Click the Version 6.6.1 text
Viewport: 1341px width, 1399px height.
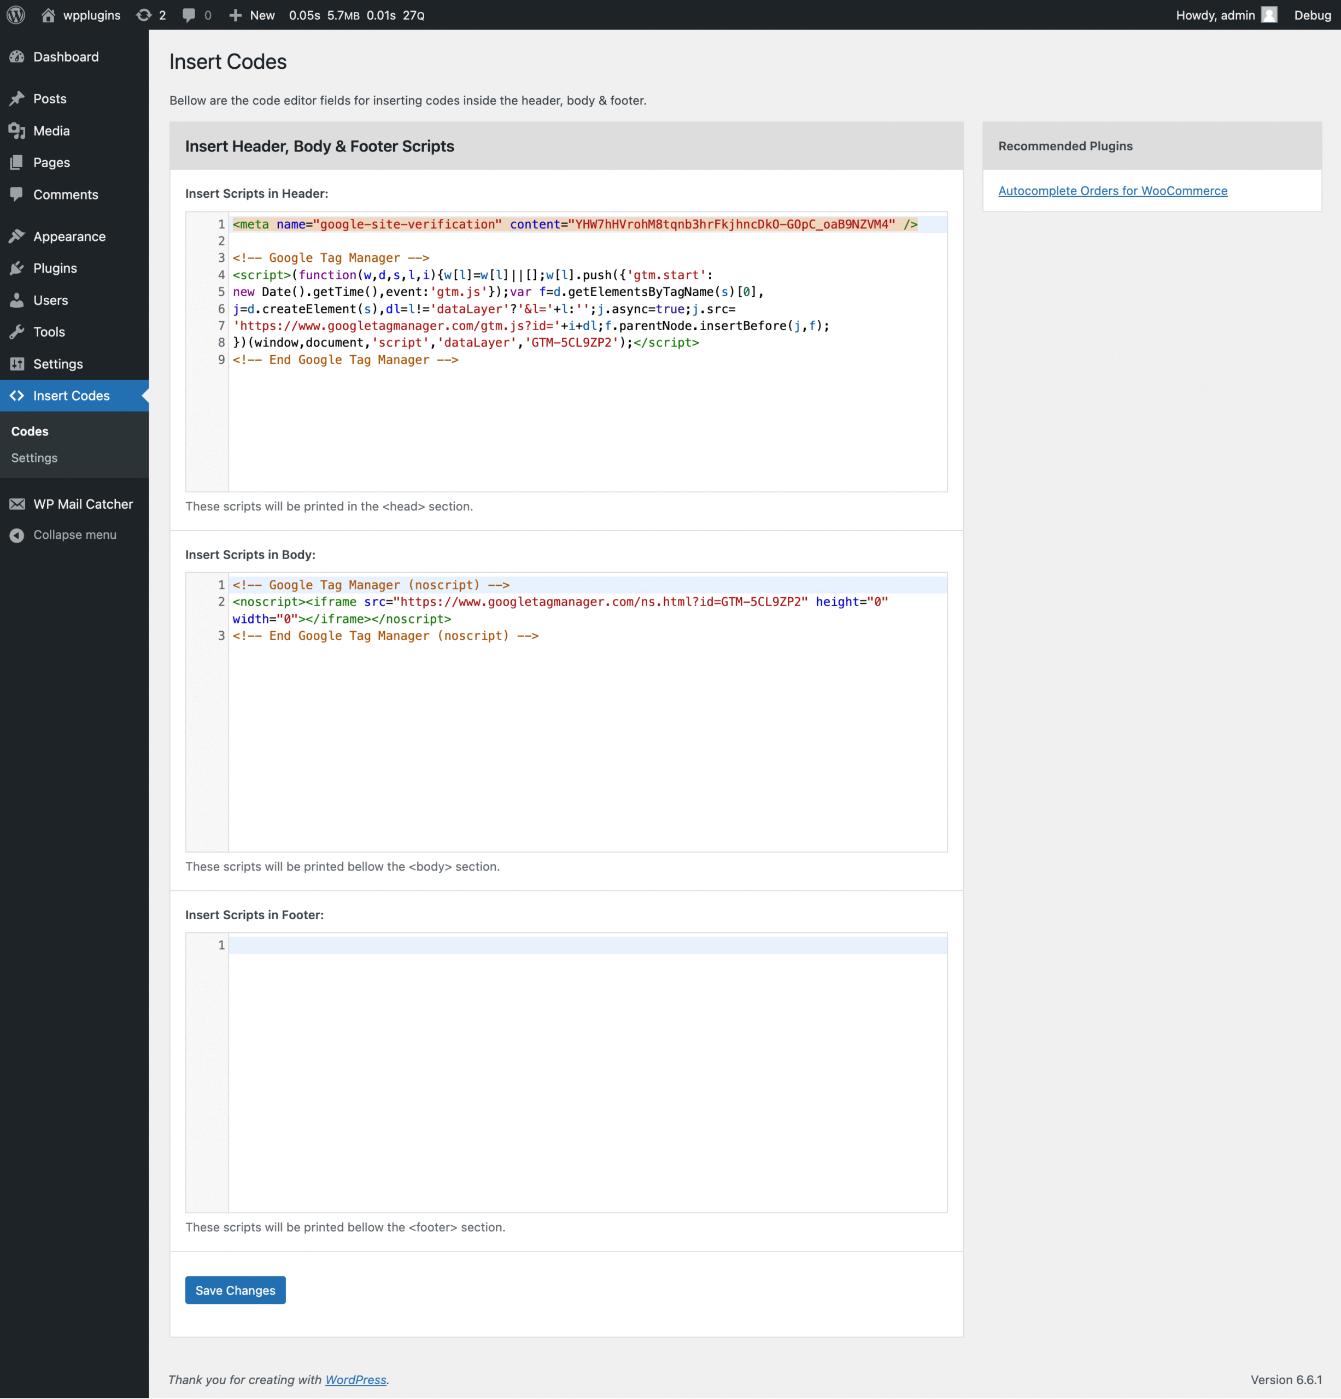click(1285, 1380)
